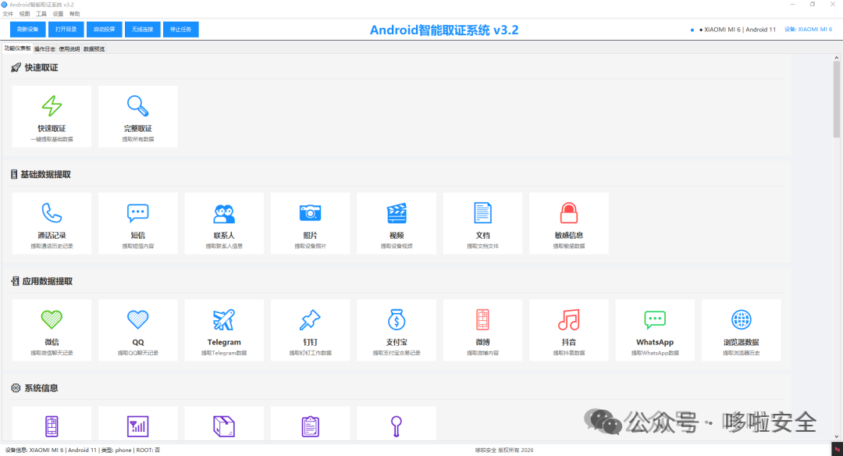Extract 敏感信息 sensitive data lock icon
Viewport: 843px width, 456px height.
[569, 223]
